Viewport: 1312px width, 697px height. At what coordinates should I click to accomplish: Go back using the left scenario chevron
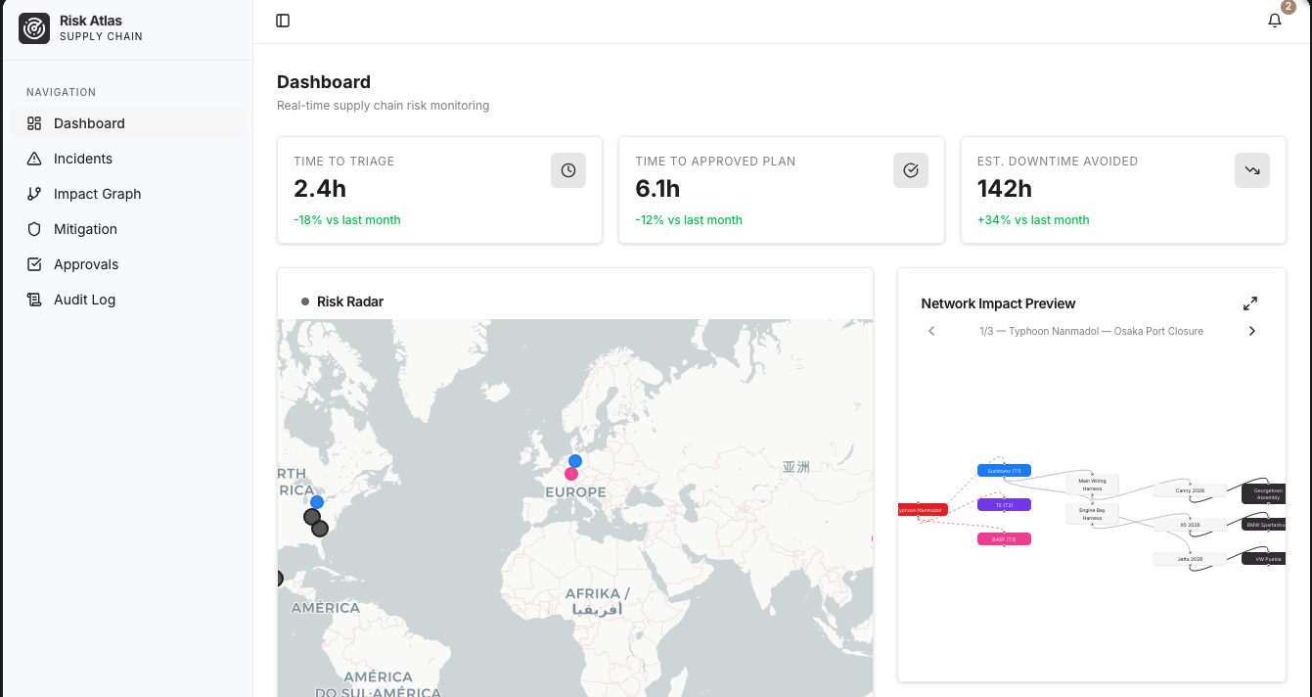931,331
